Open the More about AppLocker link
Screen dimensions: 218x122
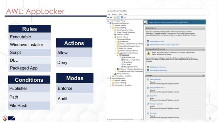click(x=157, y=41)
